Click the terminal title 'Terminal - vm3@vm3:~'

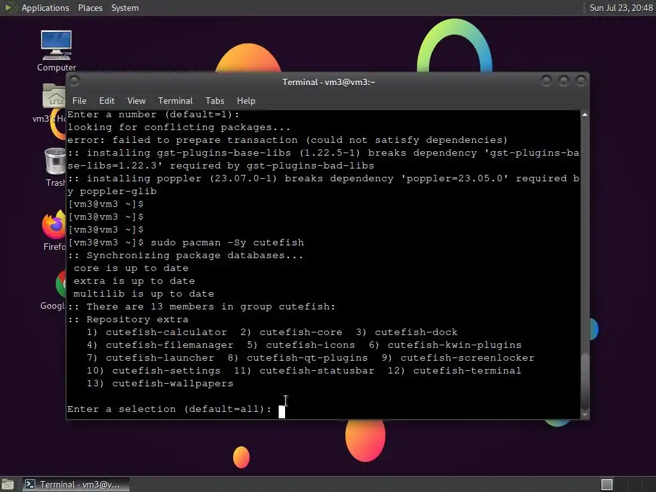pyautogui.click(x=329, y=82)
